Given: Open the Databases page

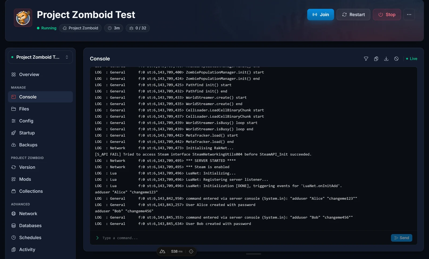Looking at the screenshot, I should click(40, 225).
